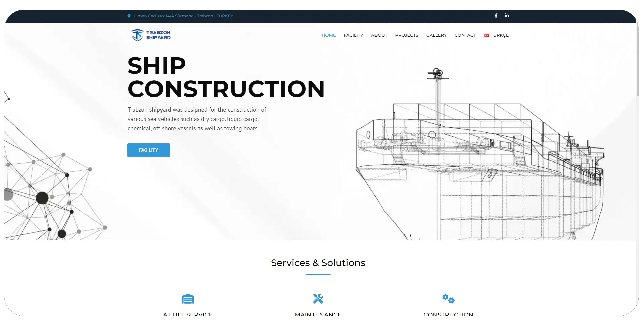
Task: Click the Liman Cad. address text
Action: 183,16
